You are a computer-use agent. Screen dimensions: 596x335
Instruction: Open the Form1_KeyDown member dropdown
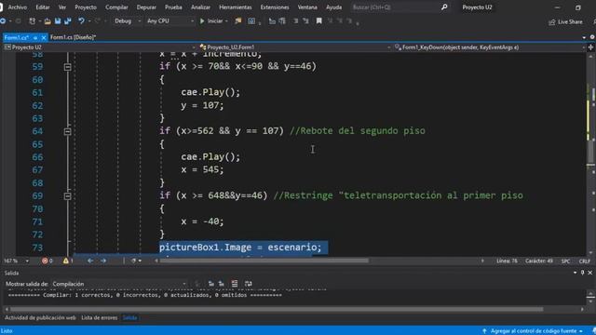coord(490,47)
